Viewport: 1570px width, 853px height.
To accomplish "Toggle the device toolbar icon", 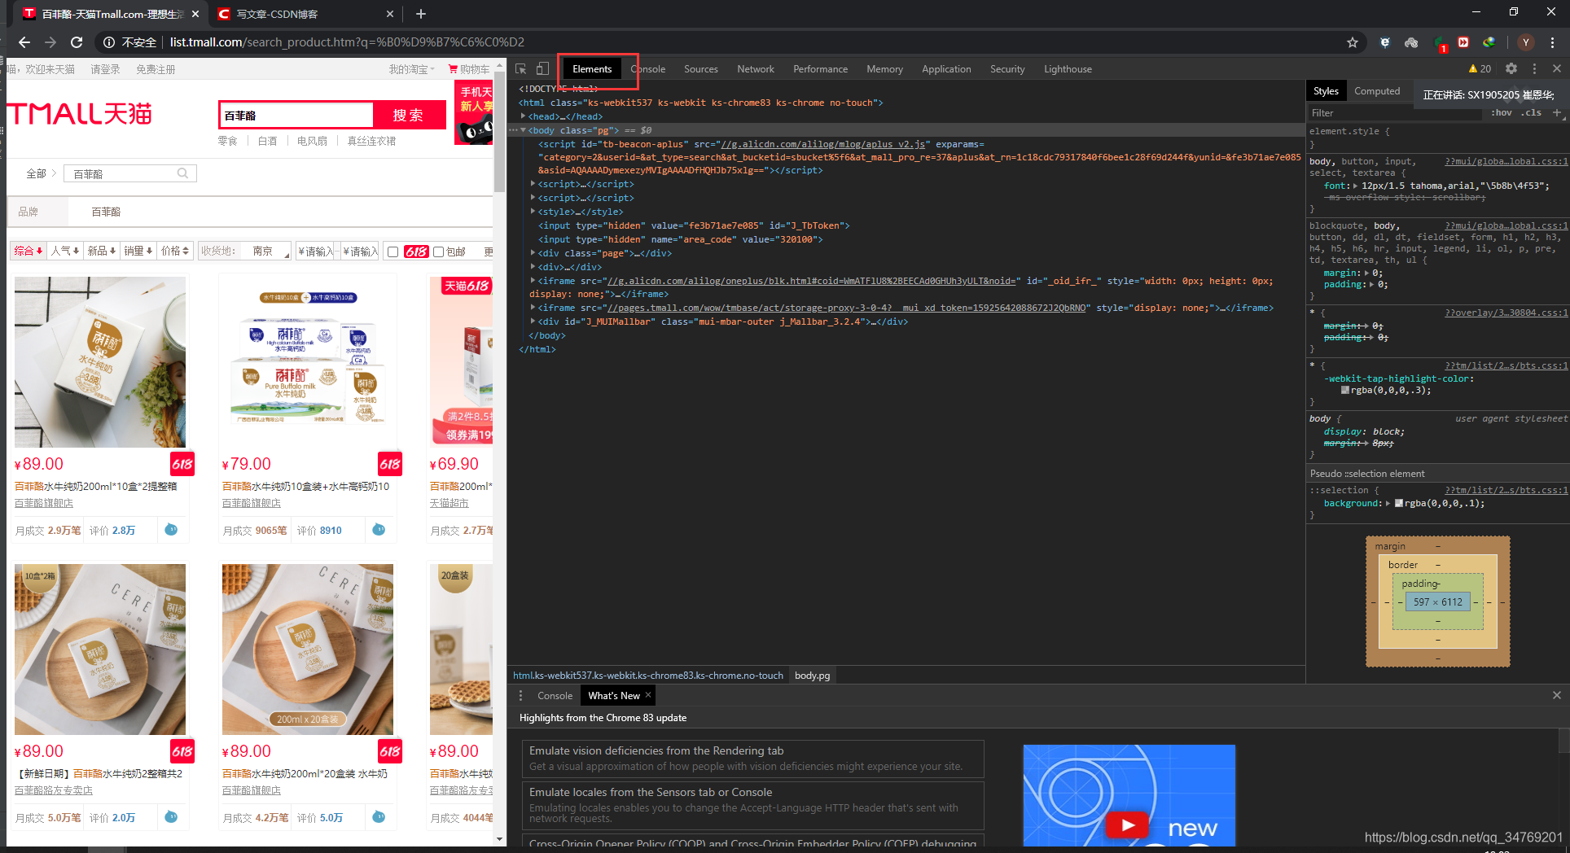I will [x=542, y=69].
